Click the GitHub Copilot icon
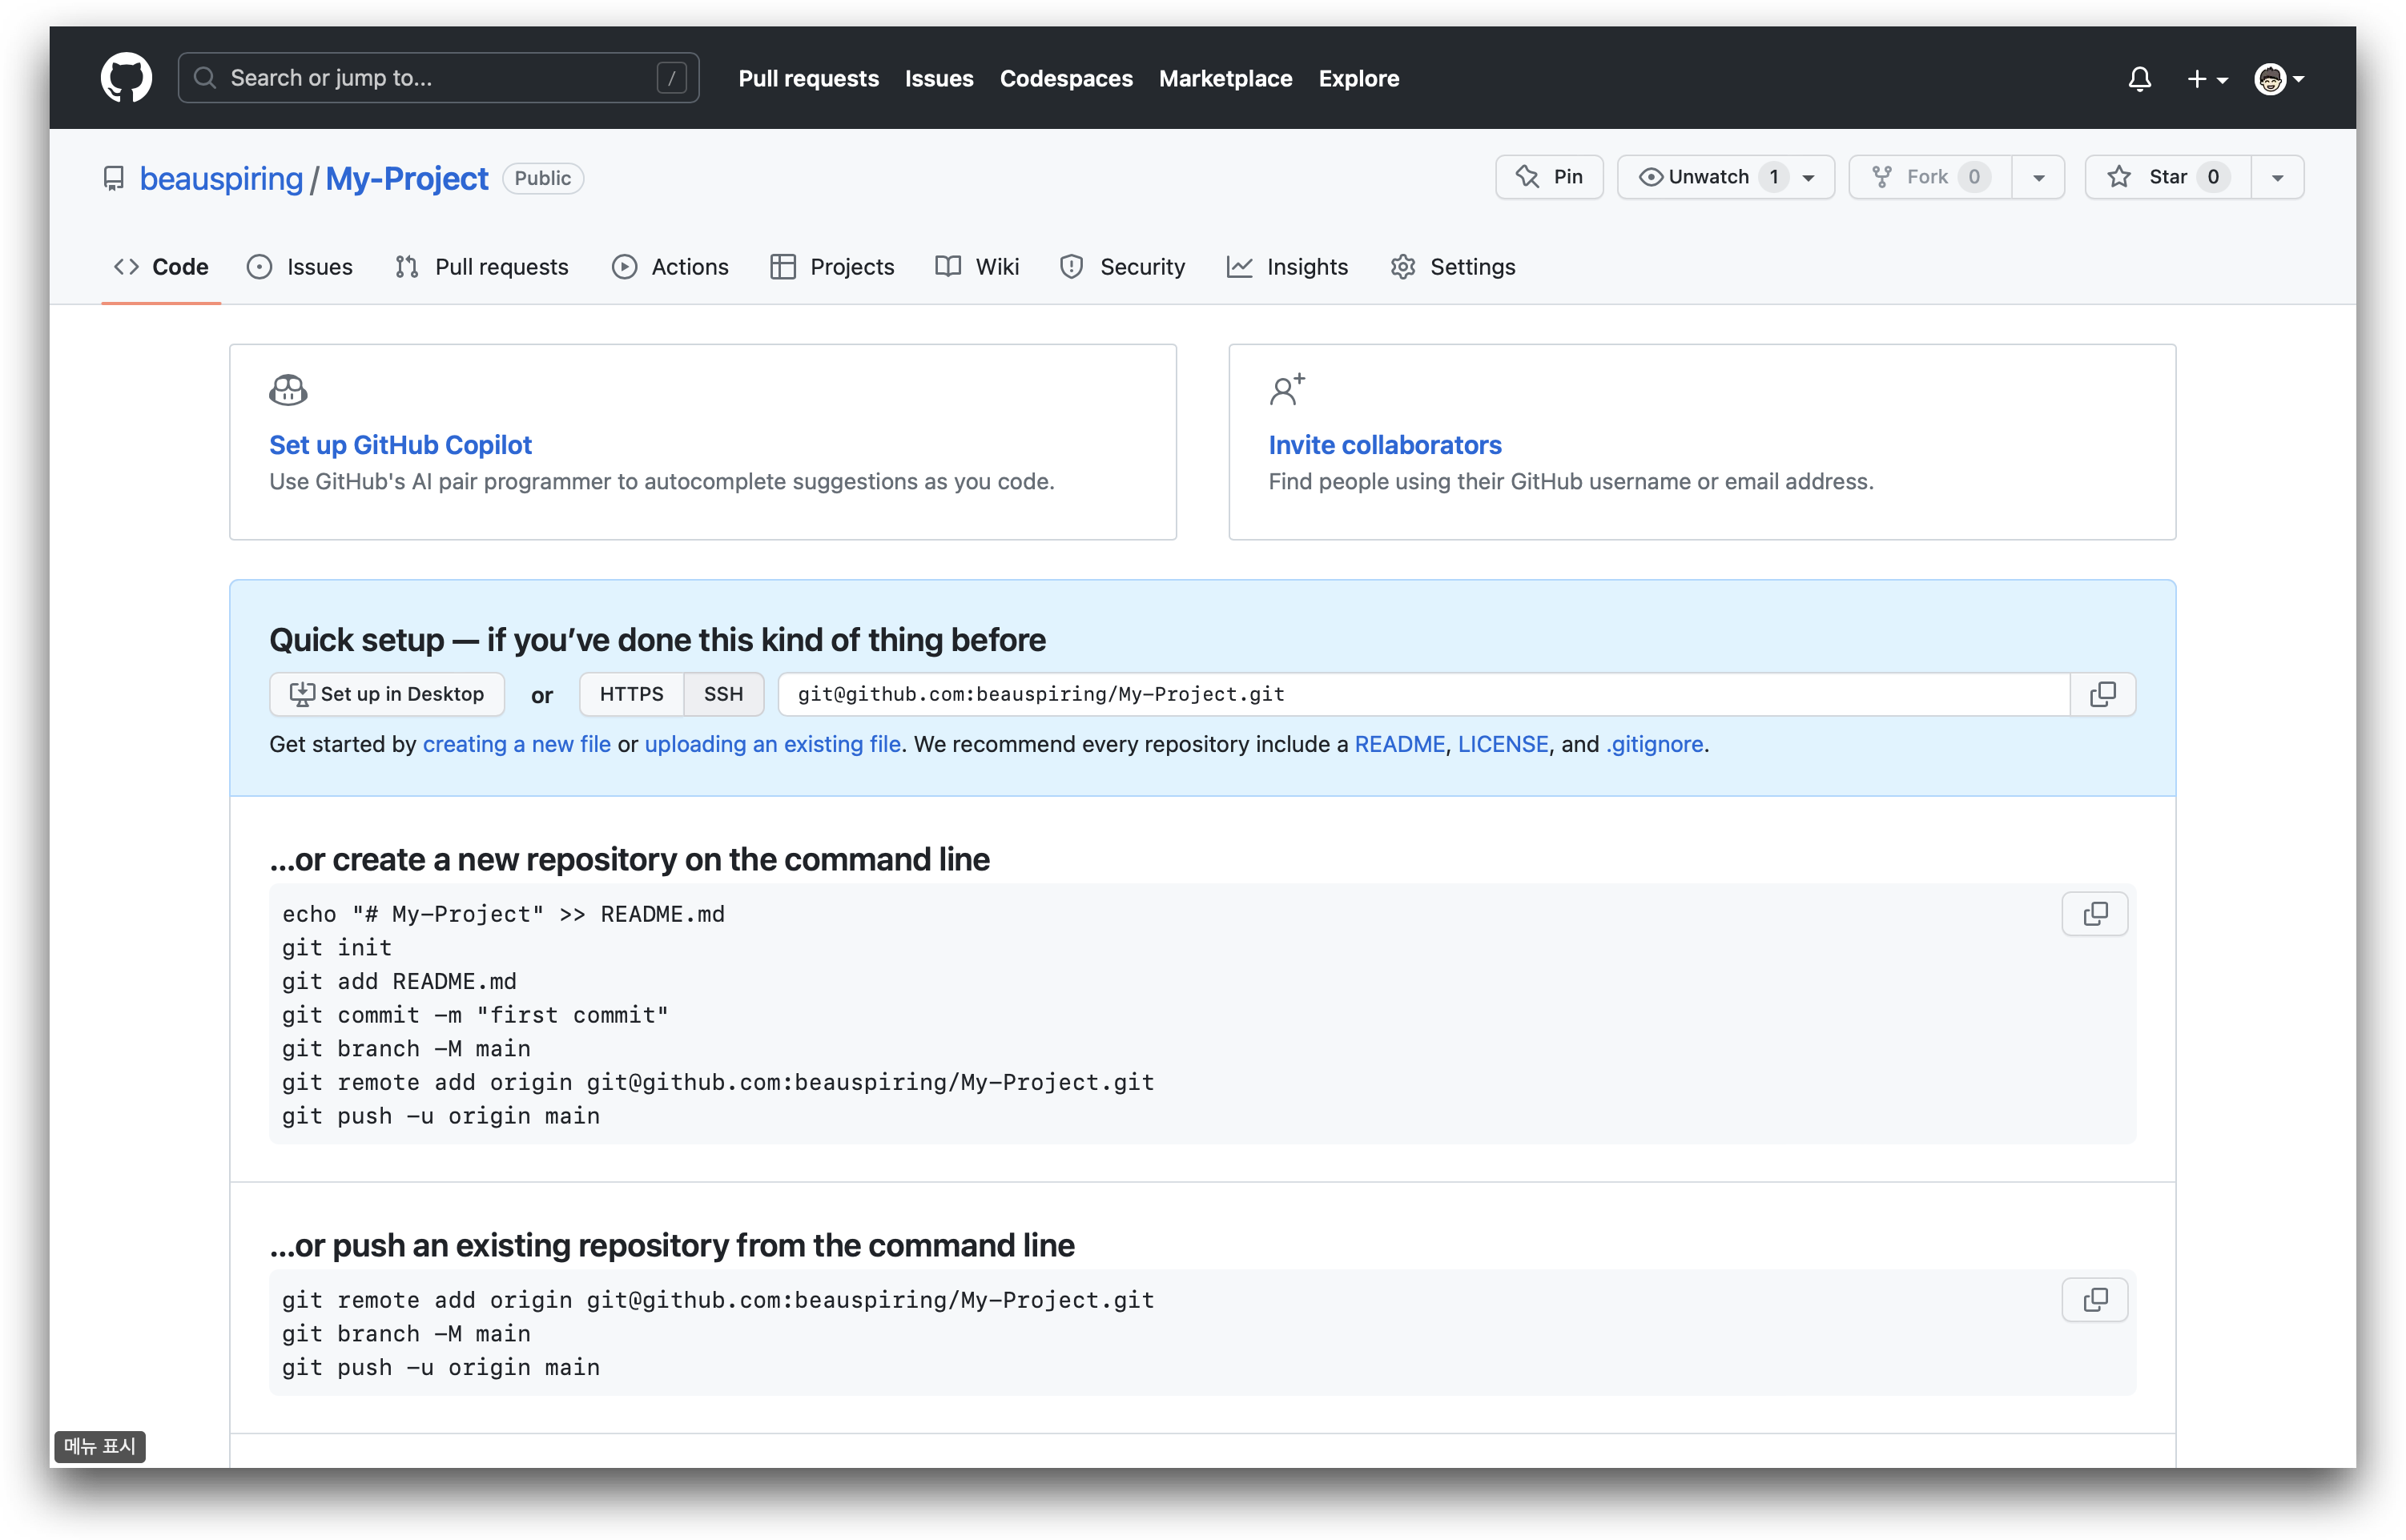 [288, 390]
